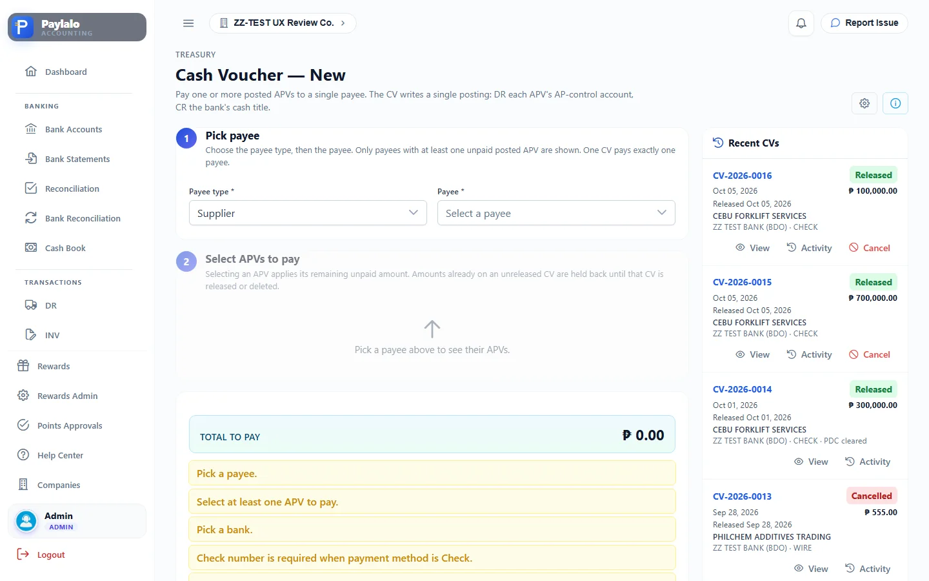Show Activity for CV-2026-0013

point(868,569)
